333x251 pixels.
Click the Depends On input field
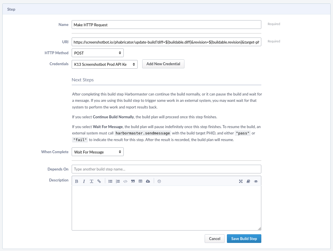click(166, 169)
